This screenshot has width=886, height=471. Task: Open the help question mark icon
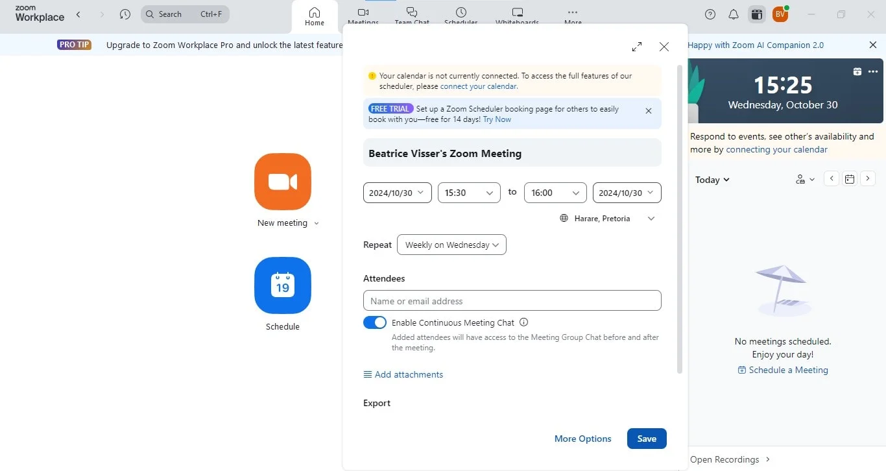click(710, 14)
